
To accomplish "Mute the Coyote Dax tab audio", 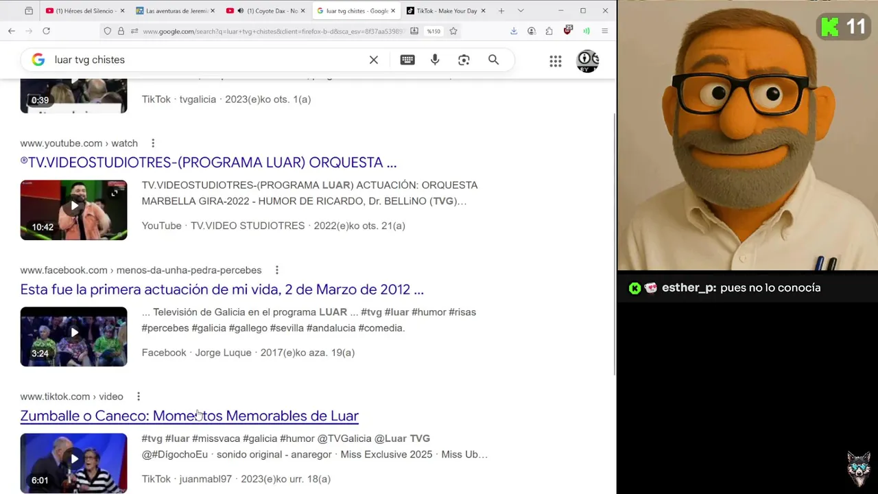I will (240, 11).
